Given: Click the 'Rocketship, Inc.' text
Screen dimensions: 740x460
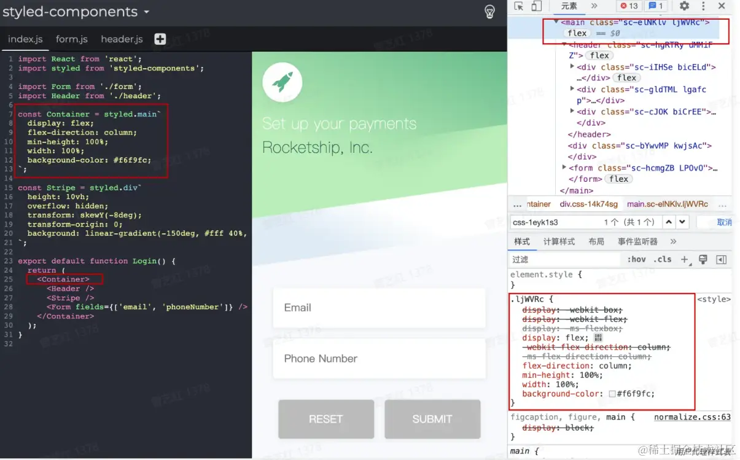Looking at the screenshot, I should 317,147.
